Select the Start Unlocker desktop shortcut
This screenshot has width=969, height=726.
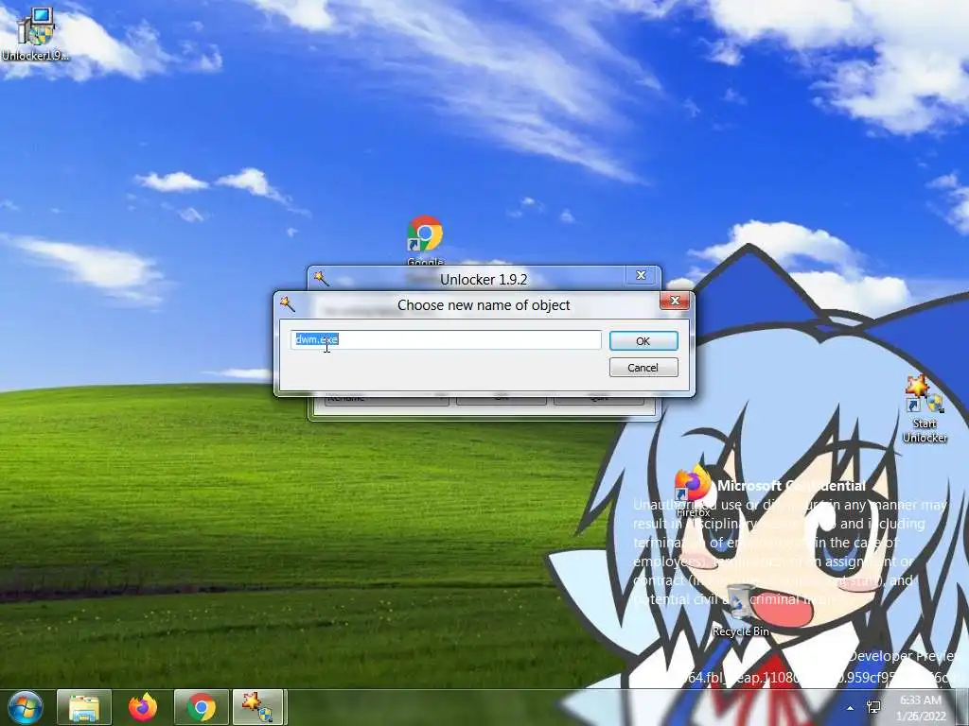point(925,408)
